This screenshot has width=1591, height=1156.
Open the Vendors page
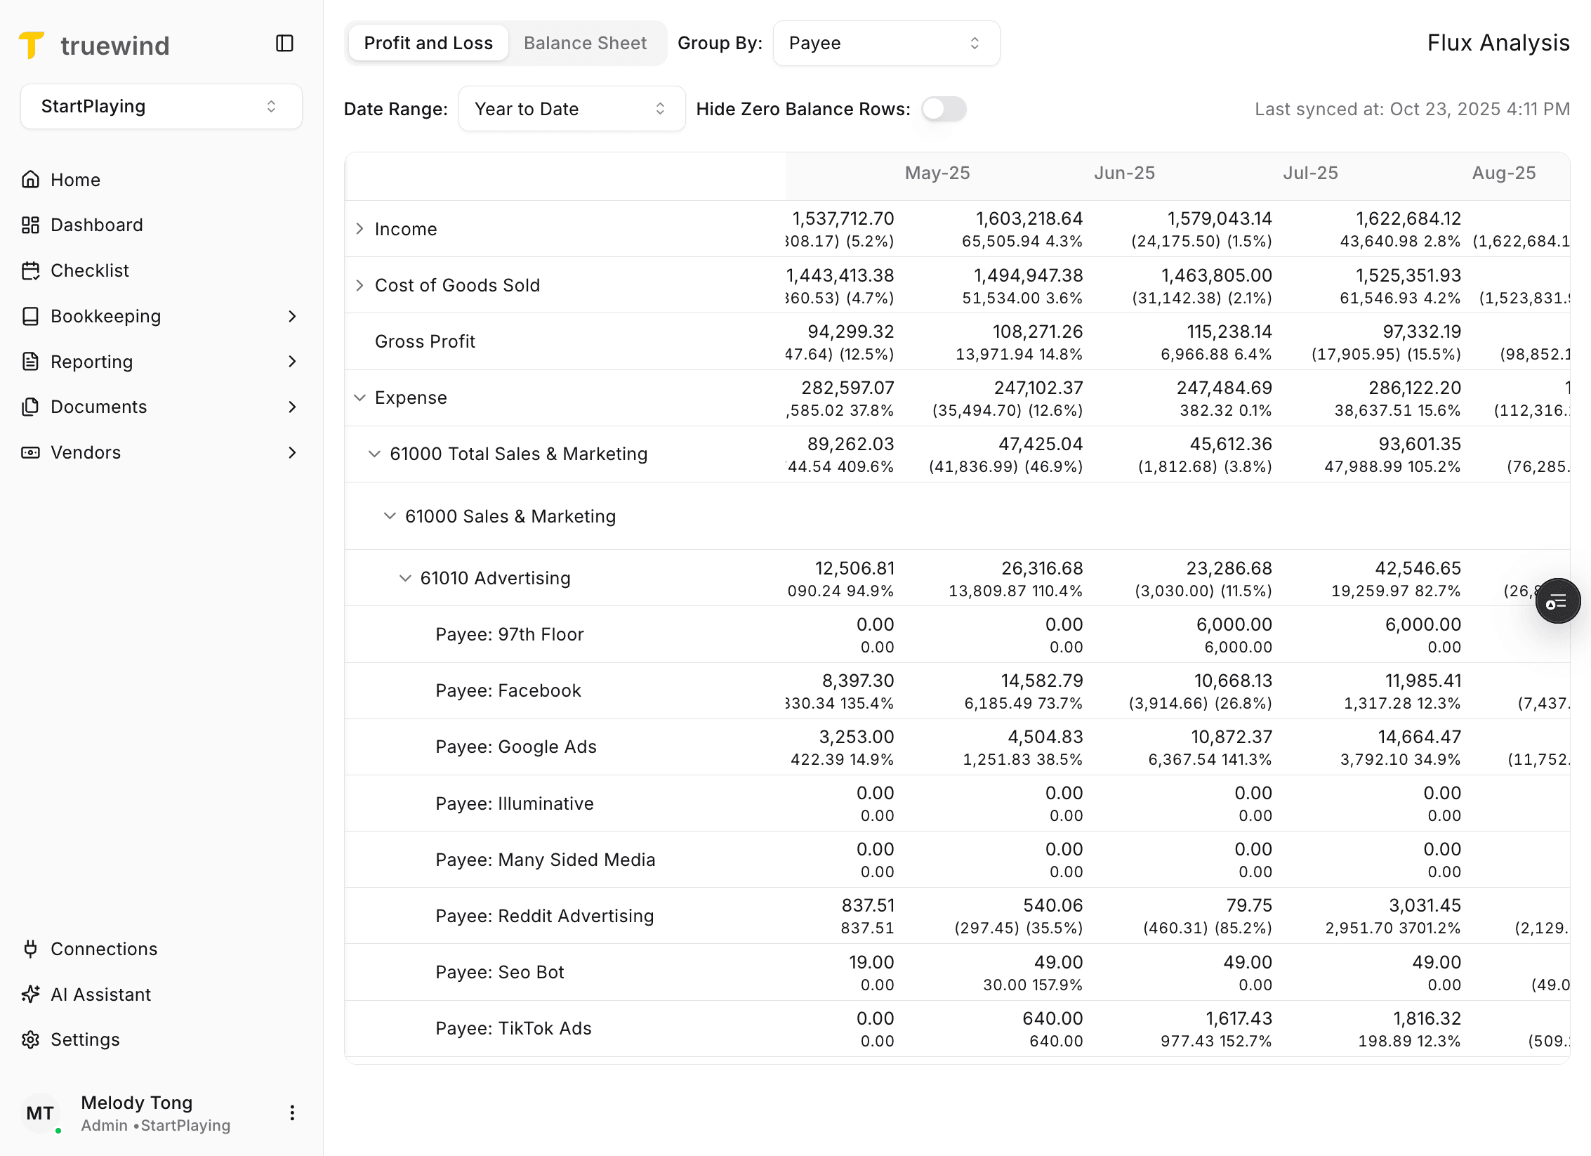86,452
